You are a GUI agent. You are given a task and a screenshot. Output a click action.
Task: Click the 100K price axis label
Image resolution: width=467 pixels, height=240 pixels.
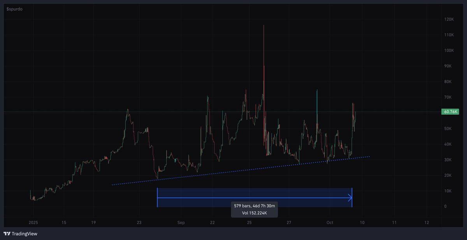[x=449, y=51]
